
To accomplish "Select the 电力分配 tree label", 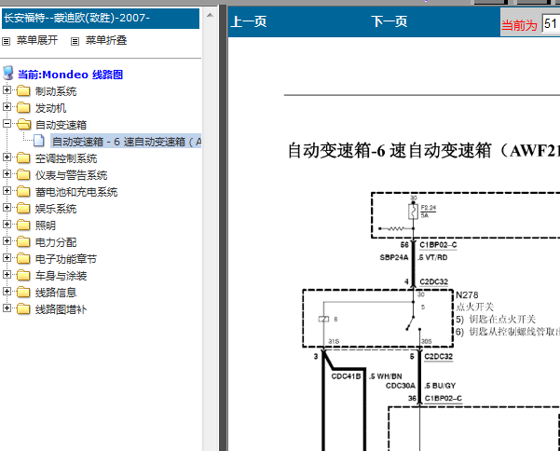I will point(56,242).
